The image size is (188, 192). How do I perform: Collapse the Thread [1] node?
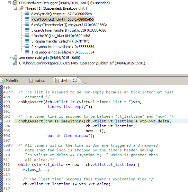15,8
